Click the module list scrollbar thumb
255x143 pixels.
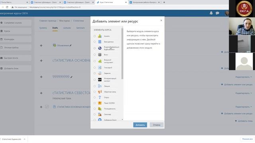click(x=122, y=54)
